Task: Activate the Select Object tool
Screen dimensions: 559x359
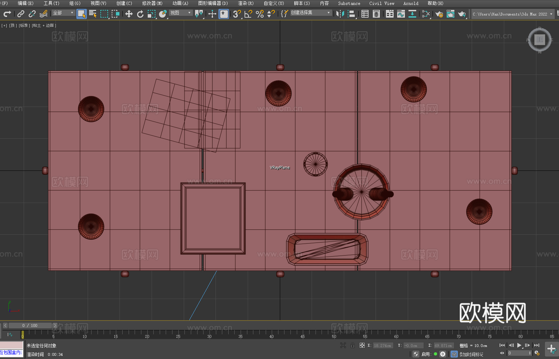Action: coord(82,14)
